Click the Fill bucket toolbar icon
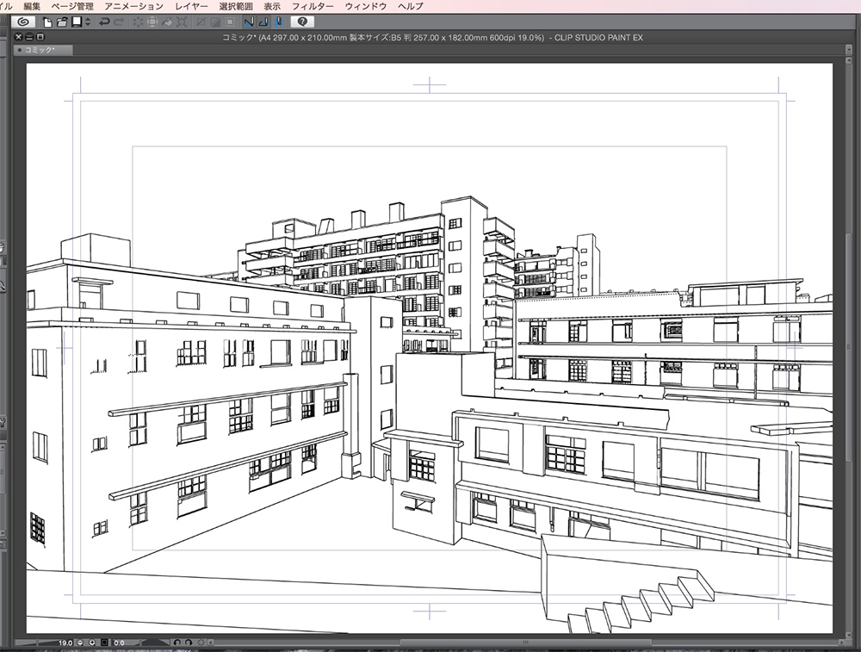The image size is (861, 652). [x=167, y=22]
